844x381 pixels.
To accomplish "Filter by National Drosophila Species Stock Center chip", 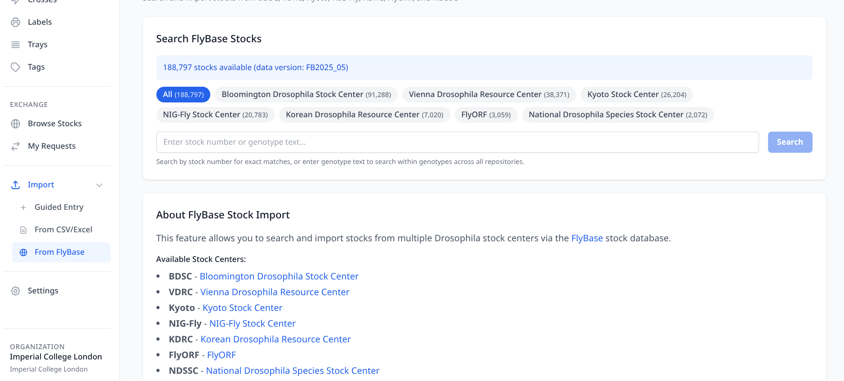I will pyautogui.click(x=618, y=115).
